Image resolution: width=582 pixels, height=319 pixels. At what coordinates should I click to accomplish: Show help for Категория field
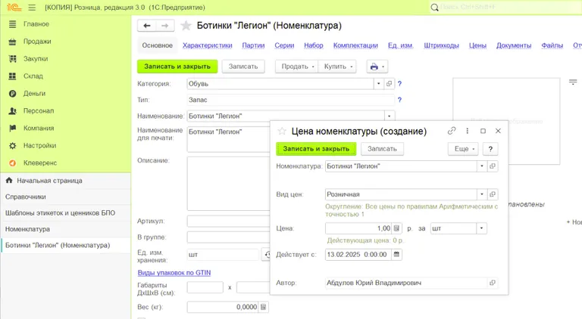click(x=399, y=84)
